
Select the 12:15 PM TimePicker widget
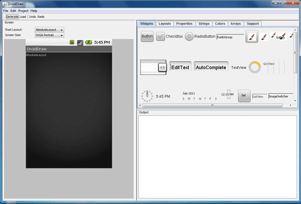click(227, 94)
